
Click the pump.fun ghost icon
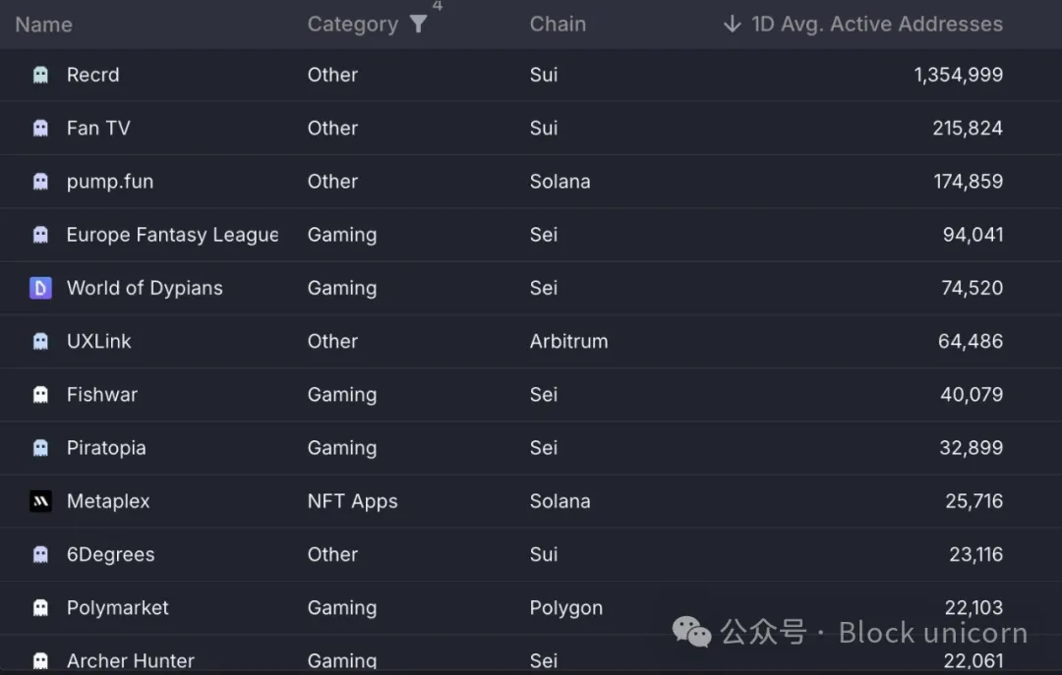40,182
